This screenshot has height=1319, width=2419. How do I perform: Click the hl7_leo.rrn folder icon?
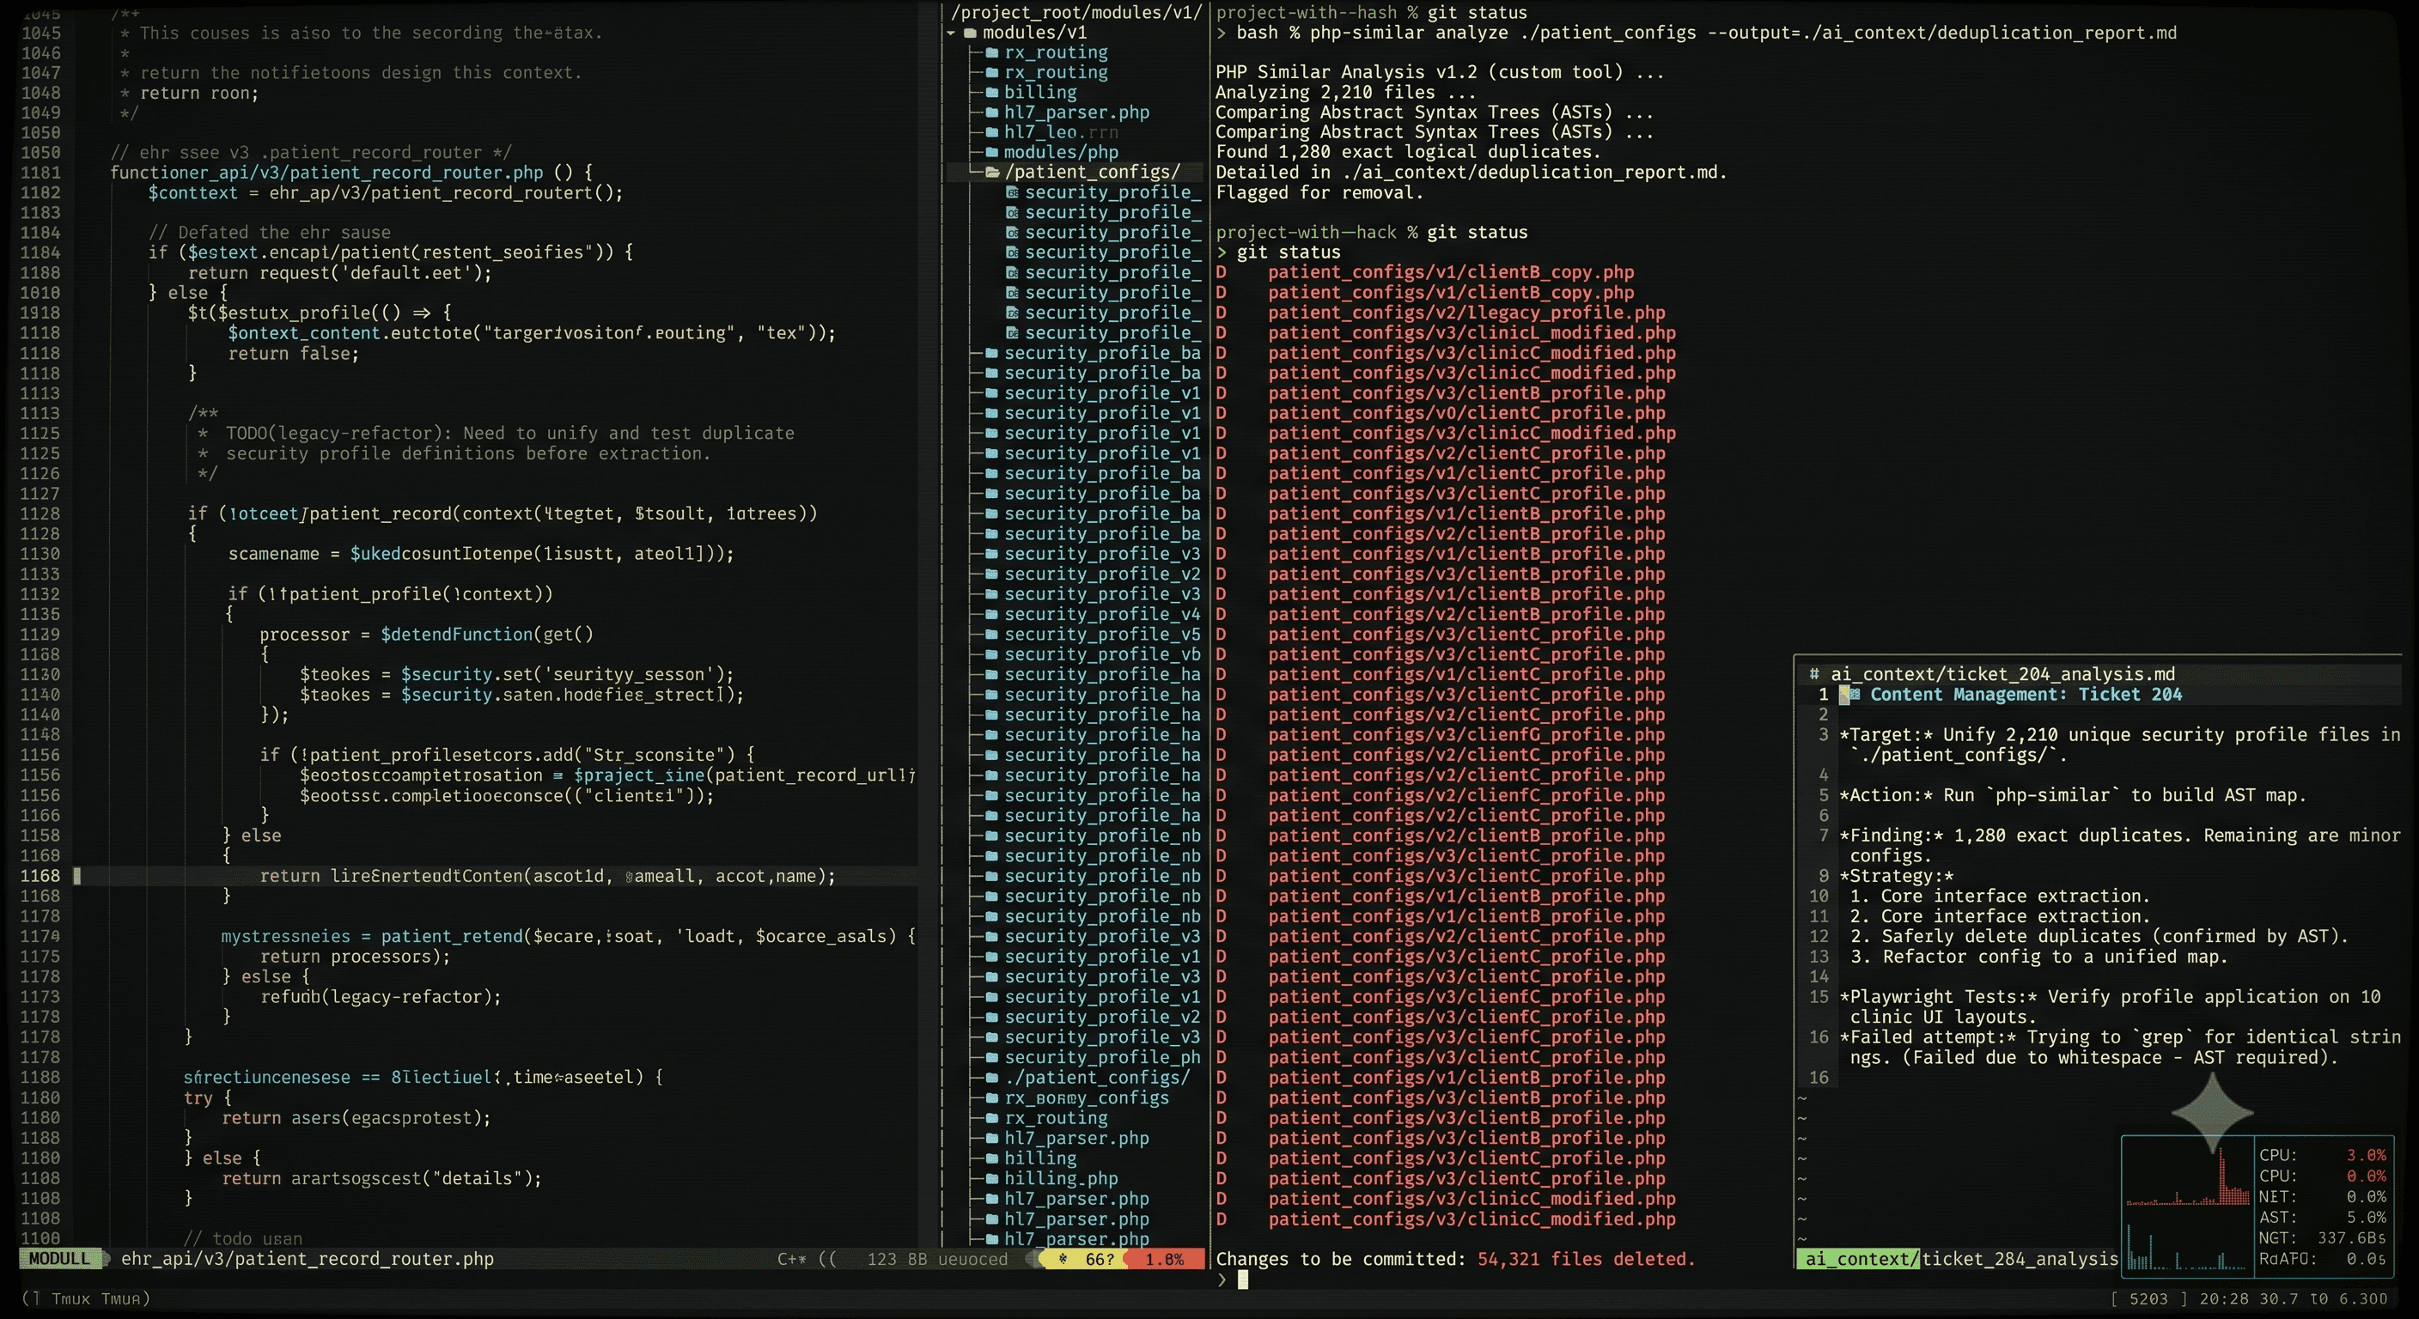click(990, 132)
